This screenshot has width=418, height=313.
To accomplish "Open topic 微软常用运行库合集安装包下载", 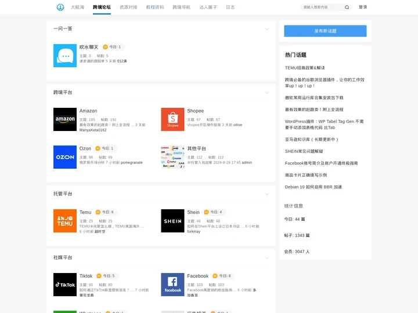I will (x=314, y=98).
